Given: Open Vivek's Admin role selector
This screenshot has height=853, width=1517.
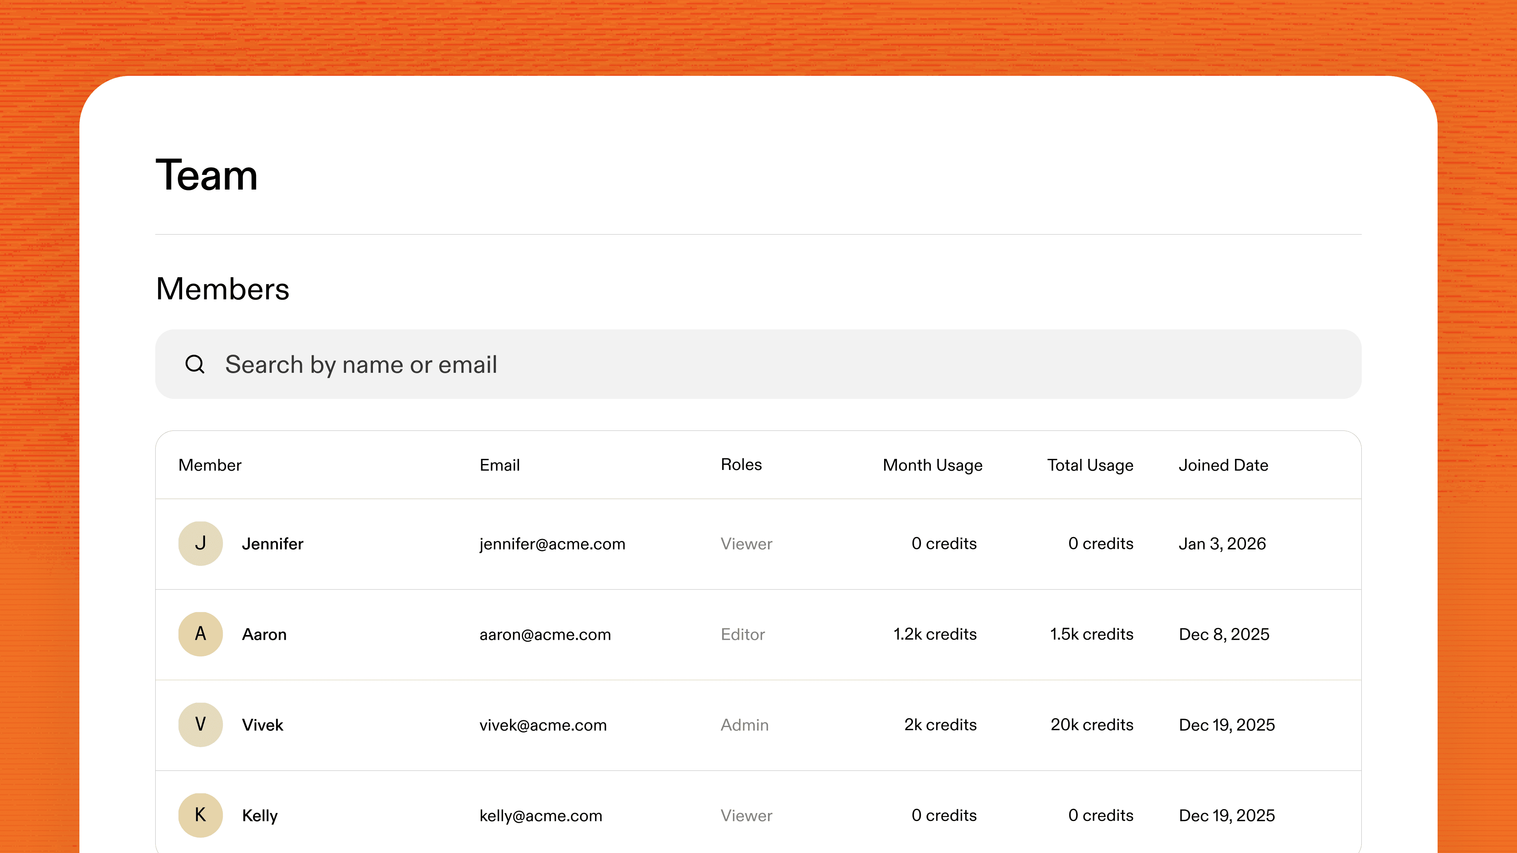Looking at the screenshot, I should (744, 725).
